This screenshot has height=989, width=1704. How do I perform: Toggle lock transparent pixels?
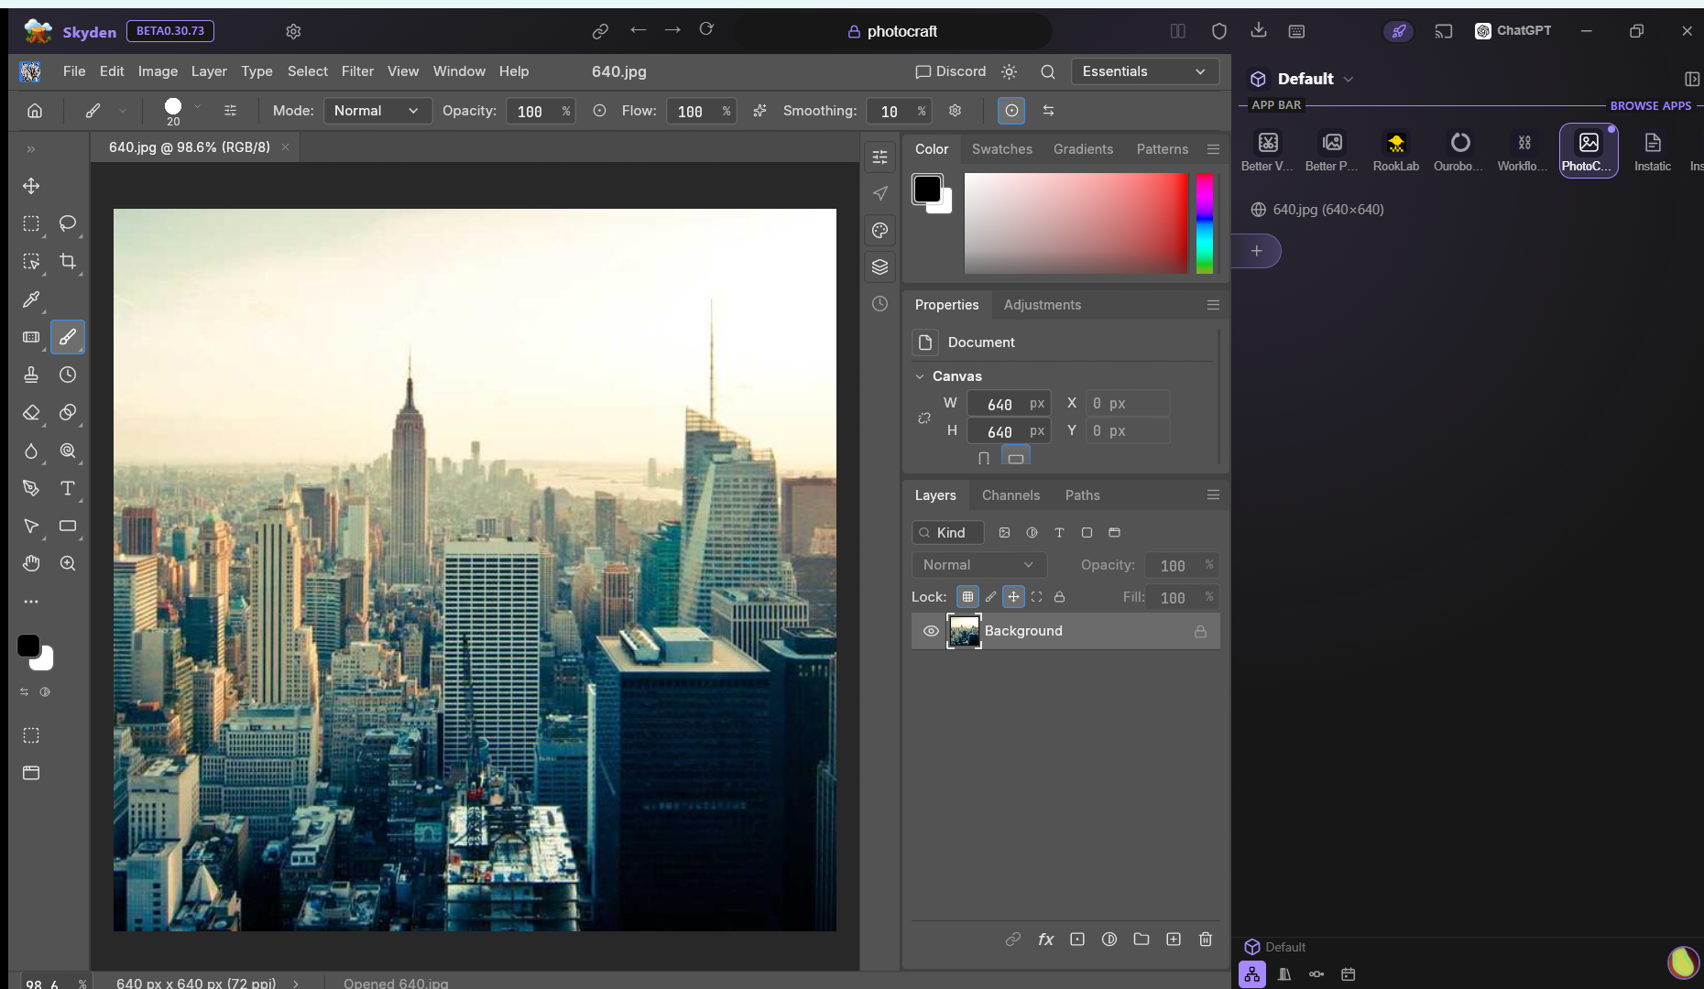(967, 596)
